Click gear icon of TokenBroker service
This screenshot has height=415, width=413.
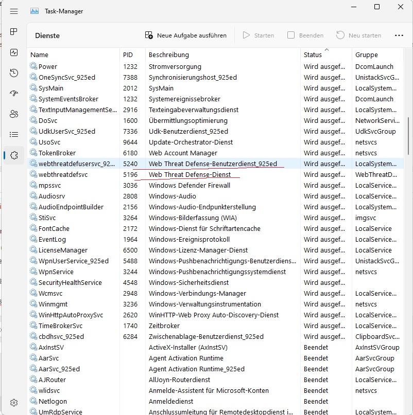[x=33, y=152]
